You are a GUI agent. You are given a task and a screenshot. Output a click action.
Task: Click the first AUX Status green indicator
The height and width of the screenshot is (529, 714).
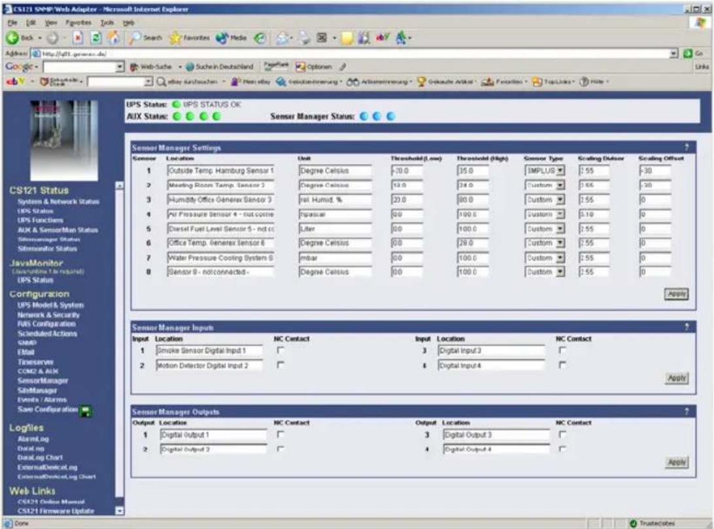tap(177, 116)
